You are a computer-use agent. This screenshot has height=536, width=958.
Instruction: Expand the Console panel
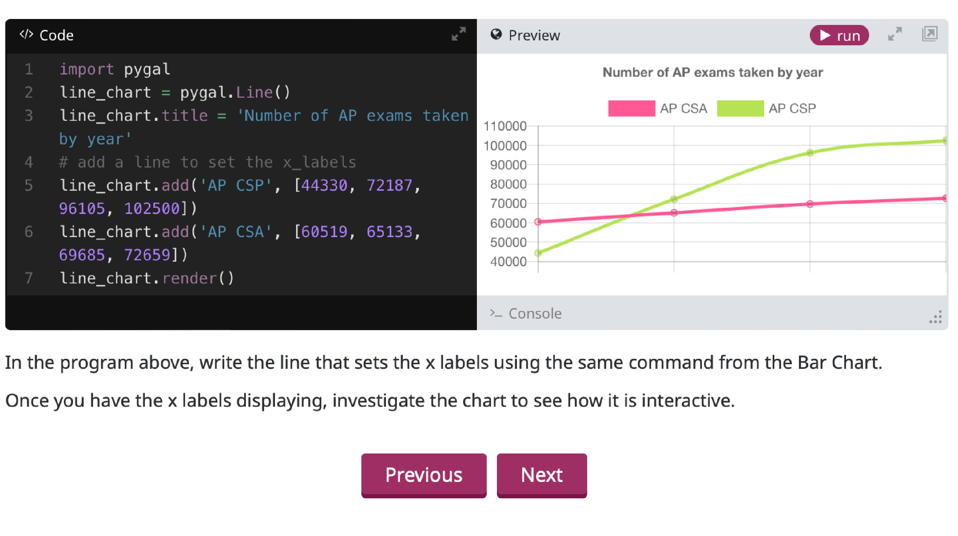click(x=535, y=314)
